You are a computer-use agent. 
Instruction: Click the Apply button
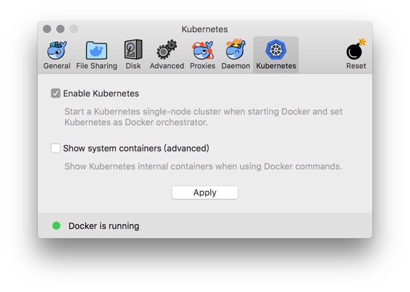(205, 193)
